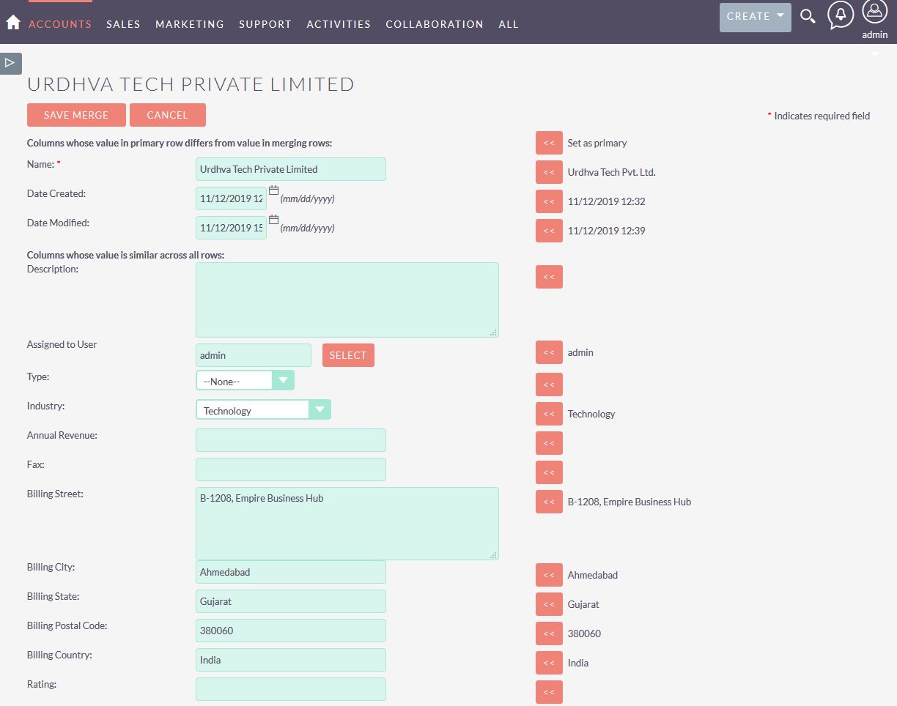Click into the Billing Street text area
897x706 pixels.
347,524
